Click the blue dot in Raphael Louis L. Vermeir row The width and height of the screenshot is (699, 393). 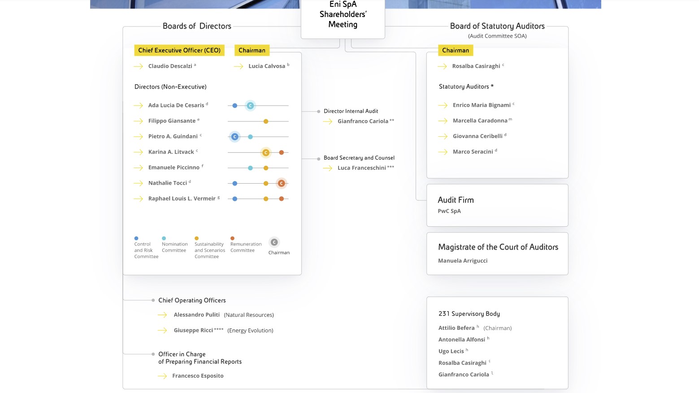[235, 199]
